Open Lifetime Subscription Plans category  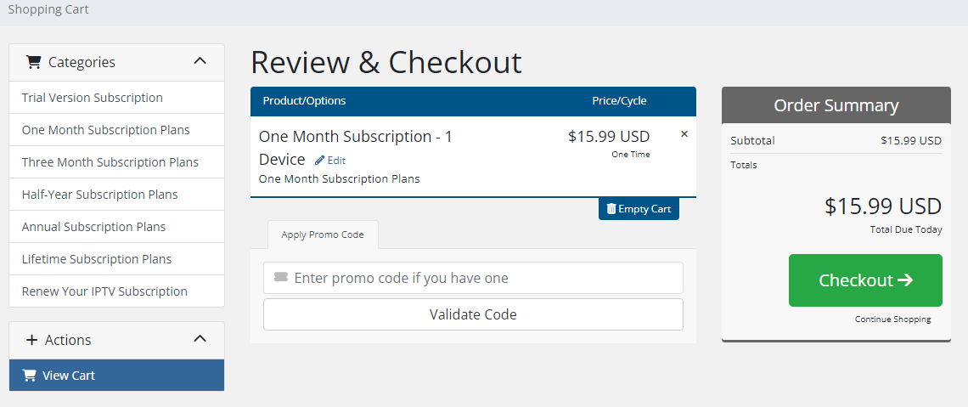(x=97, y=259)
